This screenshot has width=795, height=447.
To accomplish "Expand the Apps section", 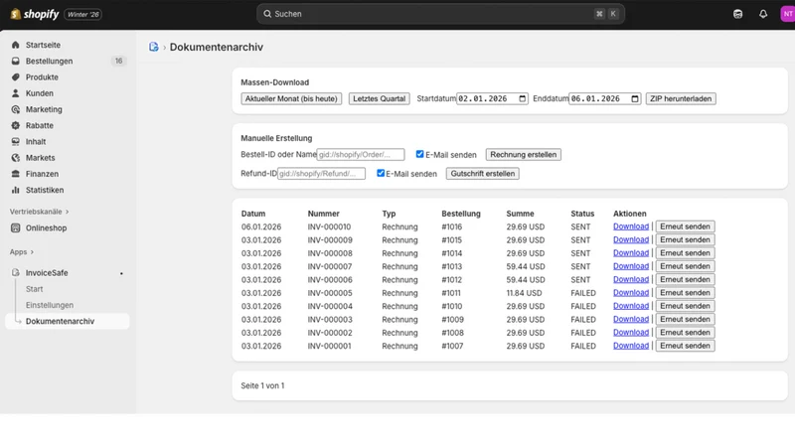I will (x=21, y=252).
